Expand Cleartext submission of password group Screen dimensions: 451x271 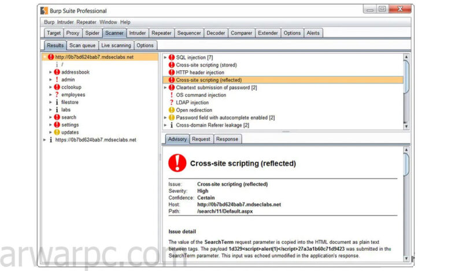[165, 88]
